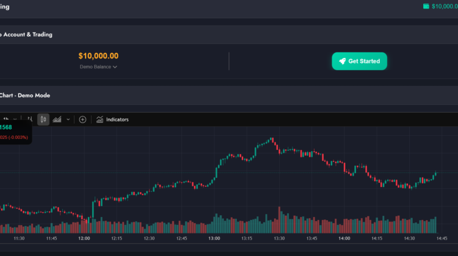This screenshot has height=256, width=458.
Task: Click the 12:00 label on time axis
Action: 84,238
